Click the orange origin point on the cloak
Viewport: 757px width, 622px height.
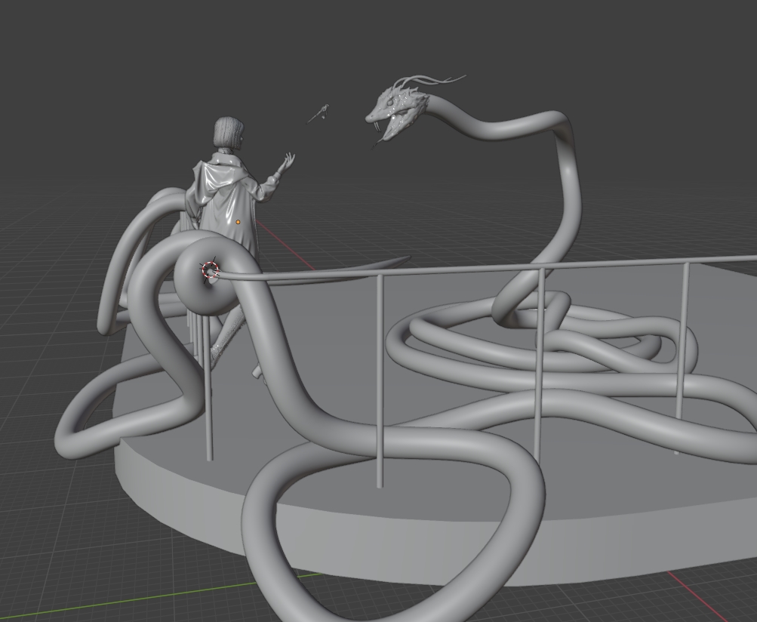coord(238,222)
